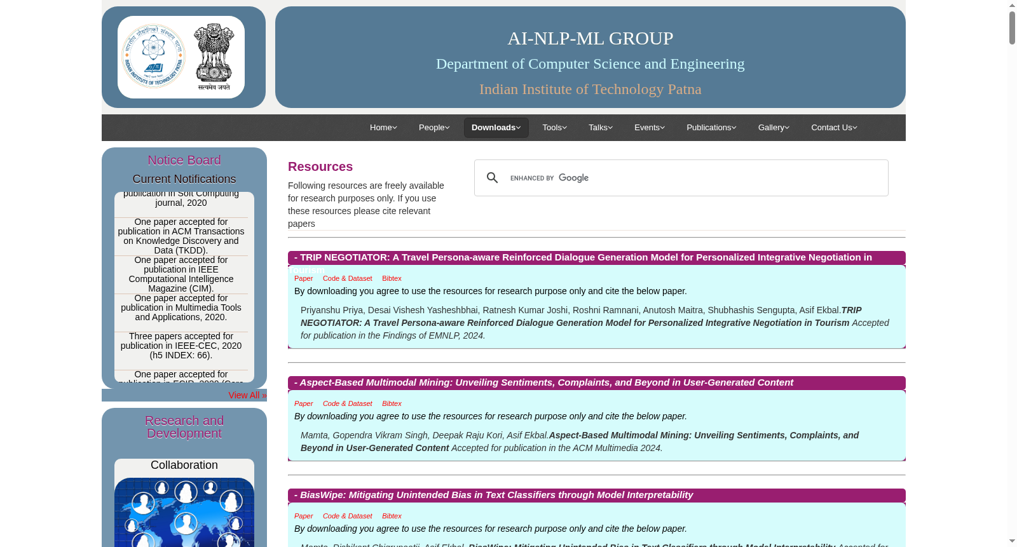Expand the Tools dropdown

[x=555, y=128]
